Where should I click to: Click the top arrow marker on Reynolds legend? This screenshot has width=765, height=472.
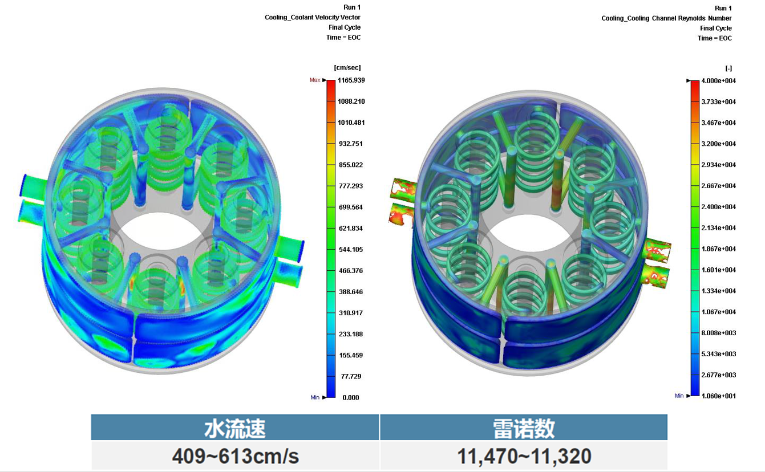688,81
